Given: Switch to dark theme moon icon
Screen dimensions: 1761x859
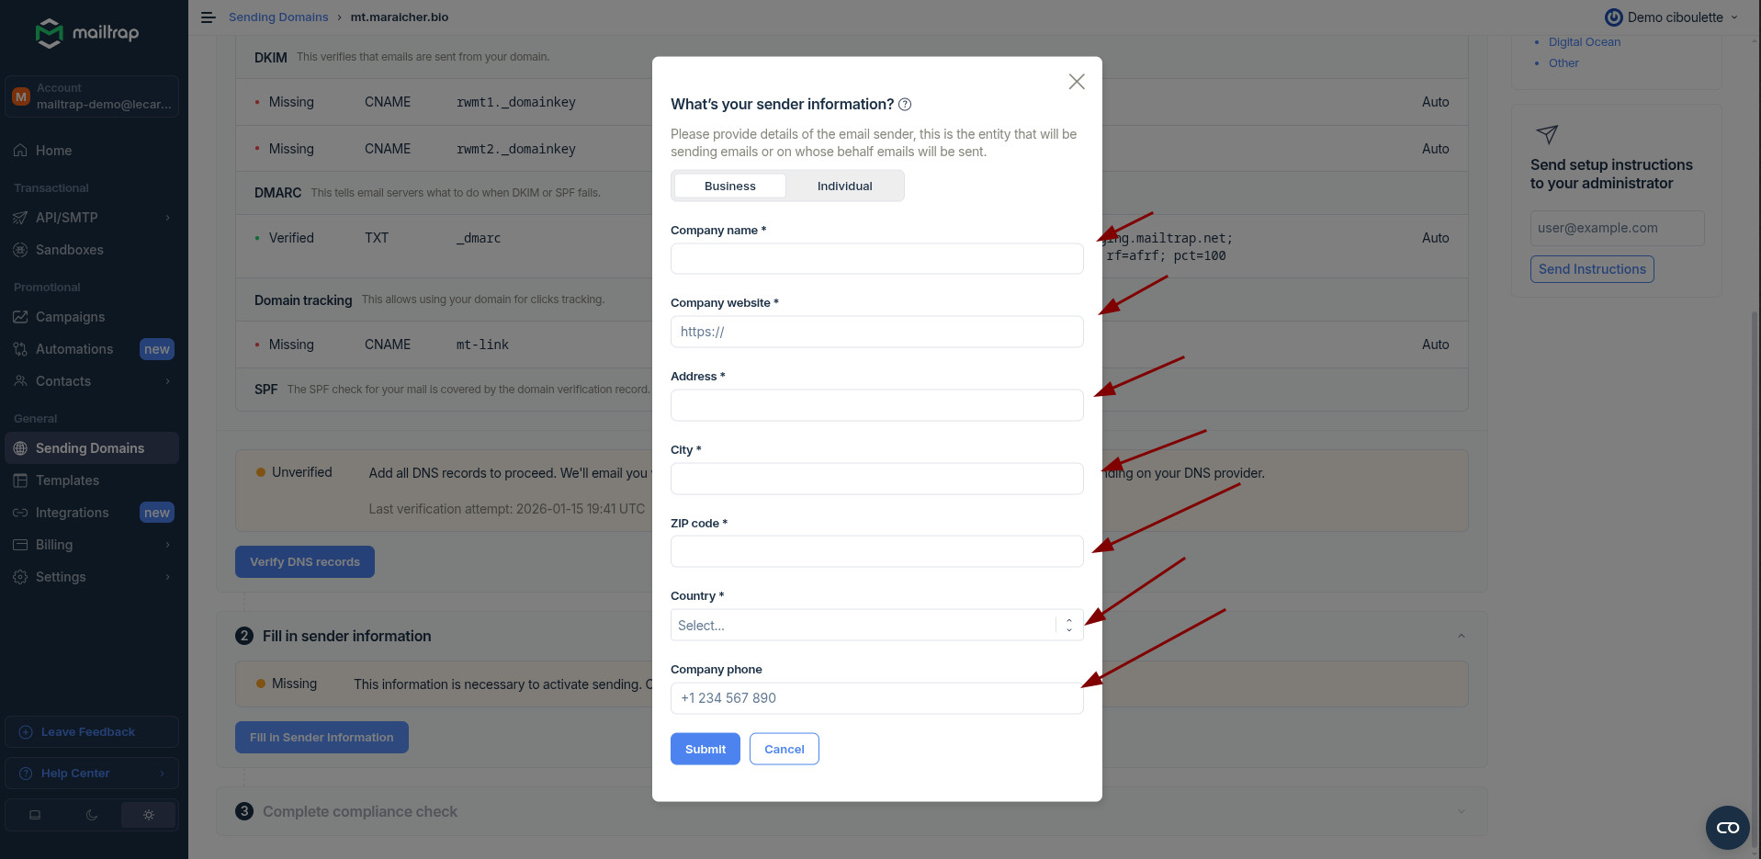Looking at the screenshot, I should 92,815.
